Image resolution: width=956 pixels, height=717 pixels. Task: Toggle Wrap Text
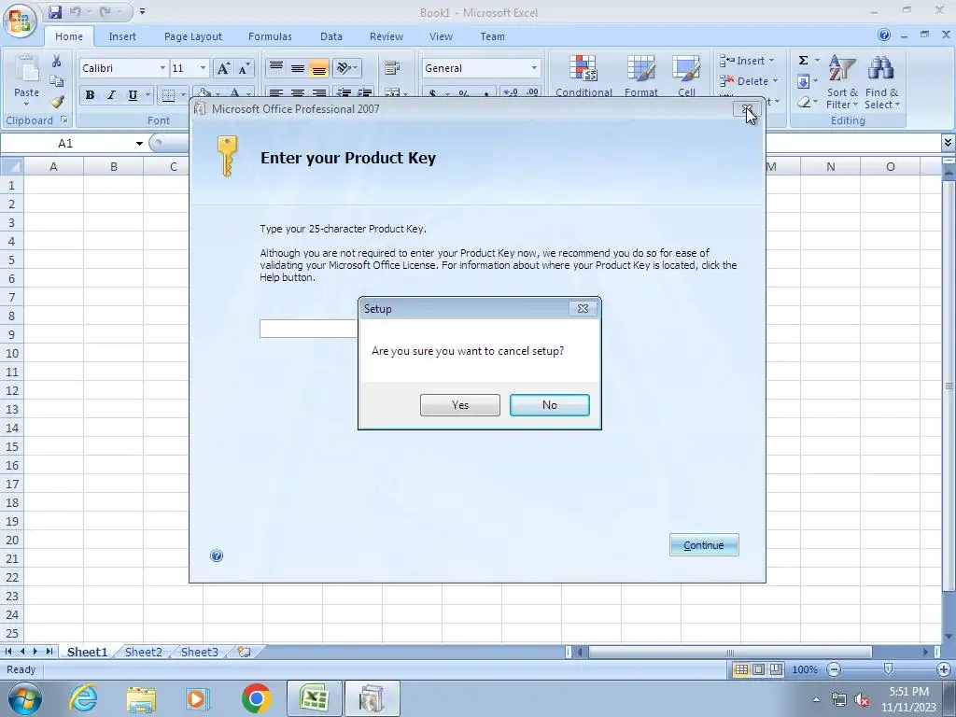coord(392,67)
